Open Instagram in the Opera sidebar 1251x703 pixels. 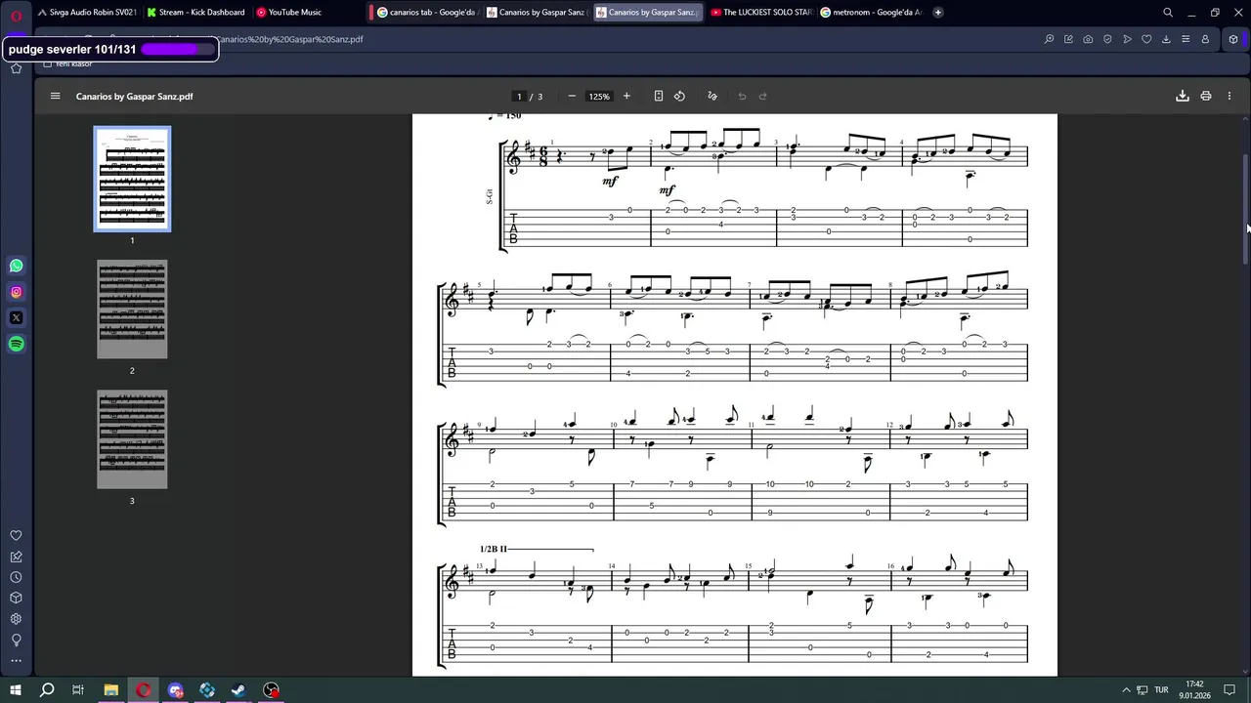(16, 292)
